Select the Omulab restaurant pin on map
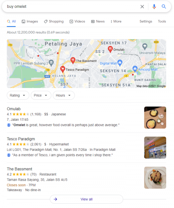Image resolution: width=174 pixels, height=208 pixels. tap(110, 49)
